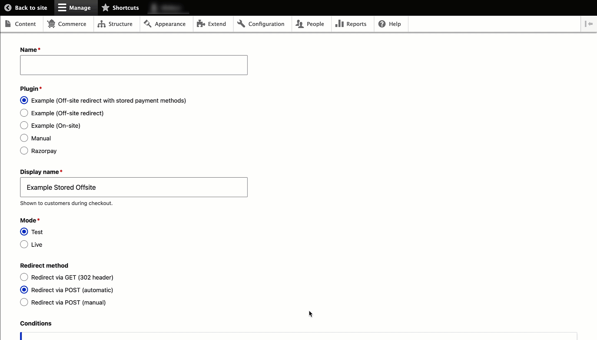This screenshot has width=597, height=340.
Task: Choose the Razorpay plugin option
Action: (24, 150)
